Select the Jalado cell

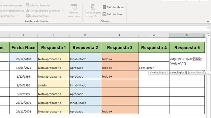53,84
